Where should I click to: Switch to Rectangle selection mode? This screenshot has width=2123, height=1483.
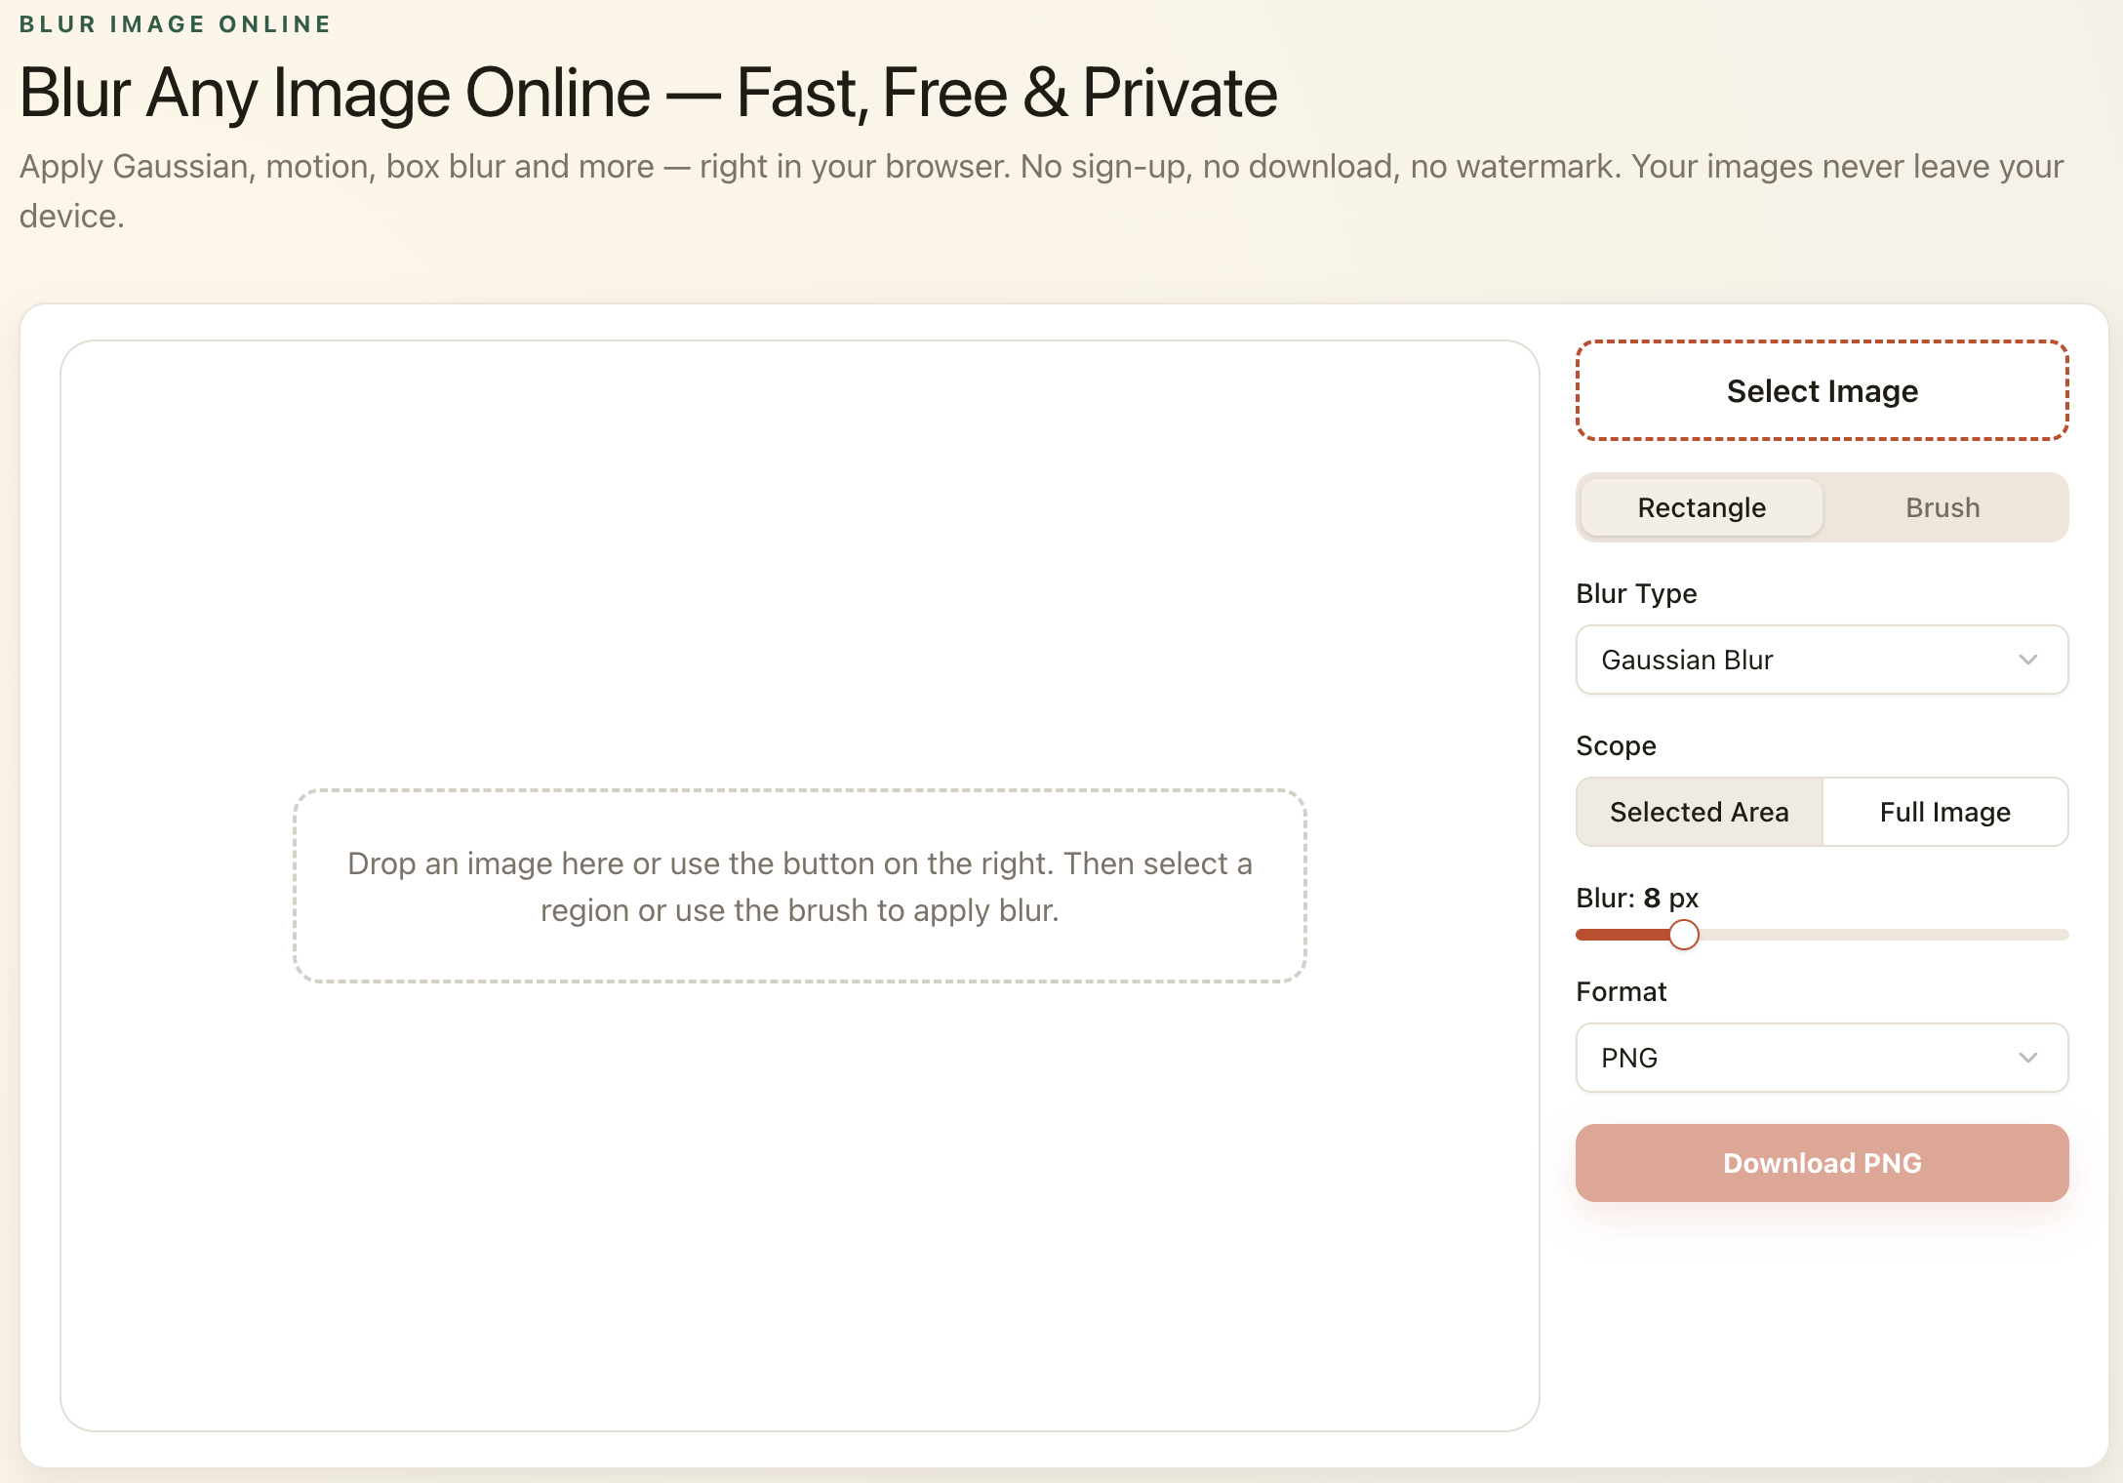tap(1701, 507)
